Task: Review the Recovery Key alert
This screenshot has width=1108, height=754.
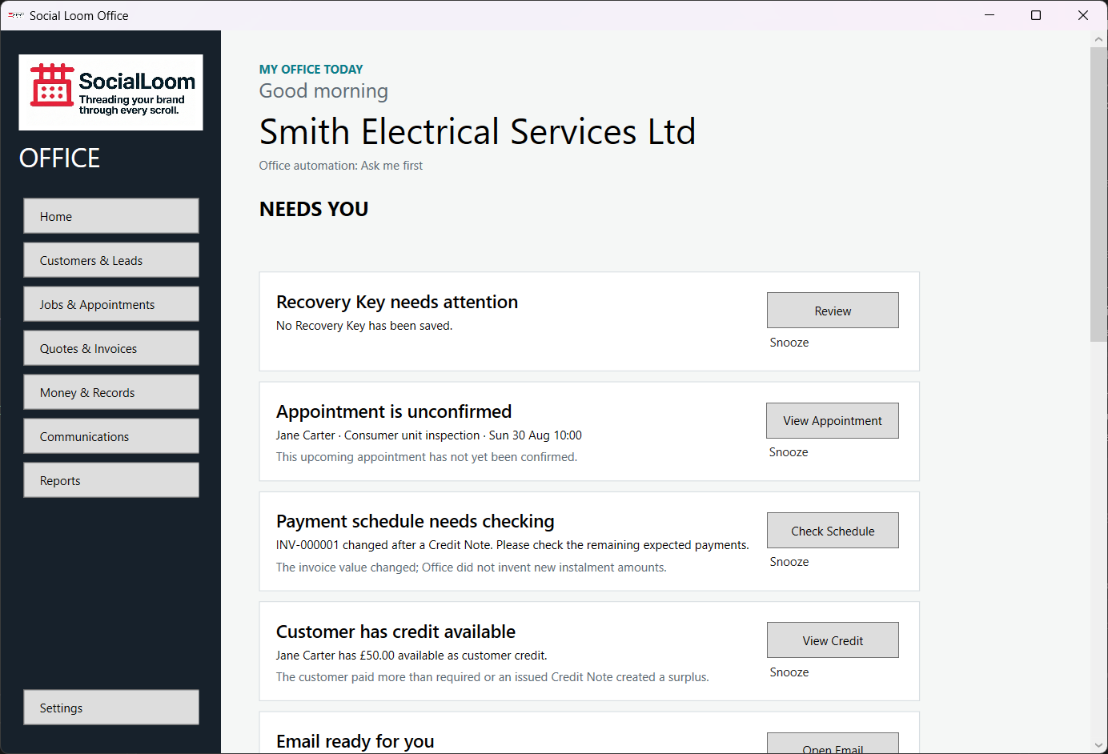Action: click(833, 311)
